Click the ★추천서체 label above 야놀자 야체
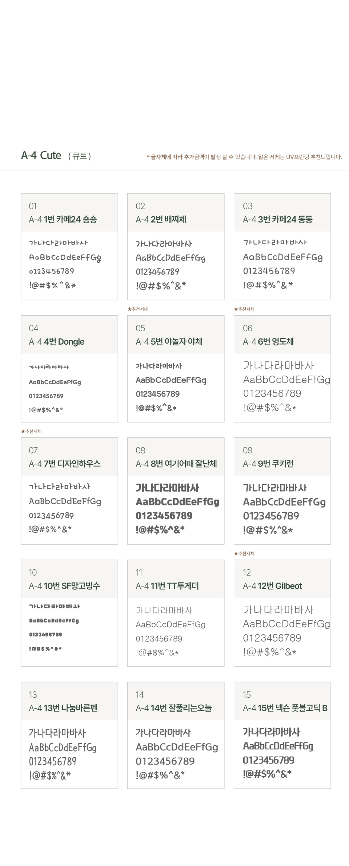This screenshot has width=349, height=866. (x=137, y=309)
